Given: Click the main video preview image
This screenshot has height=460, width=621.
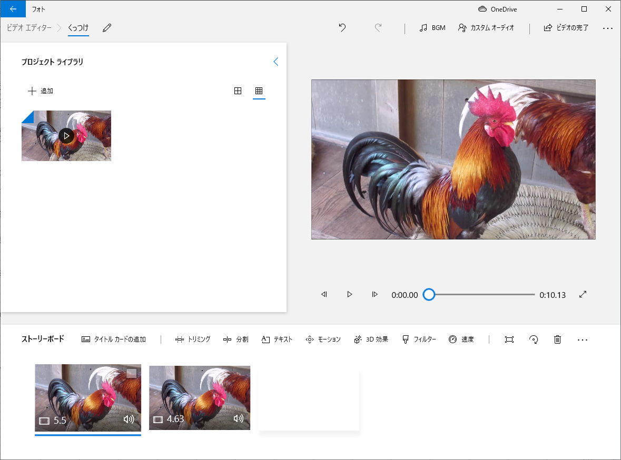Looking at the screenshot, I should click(453, 159).
